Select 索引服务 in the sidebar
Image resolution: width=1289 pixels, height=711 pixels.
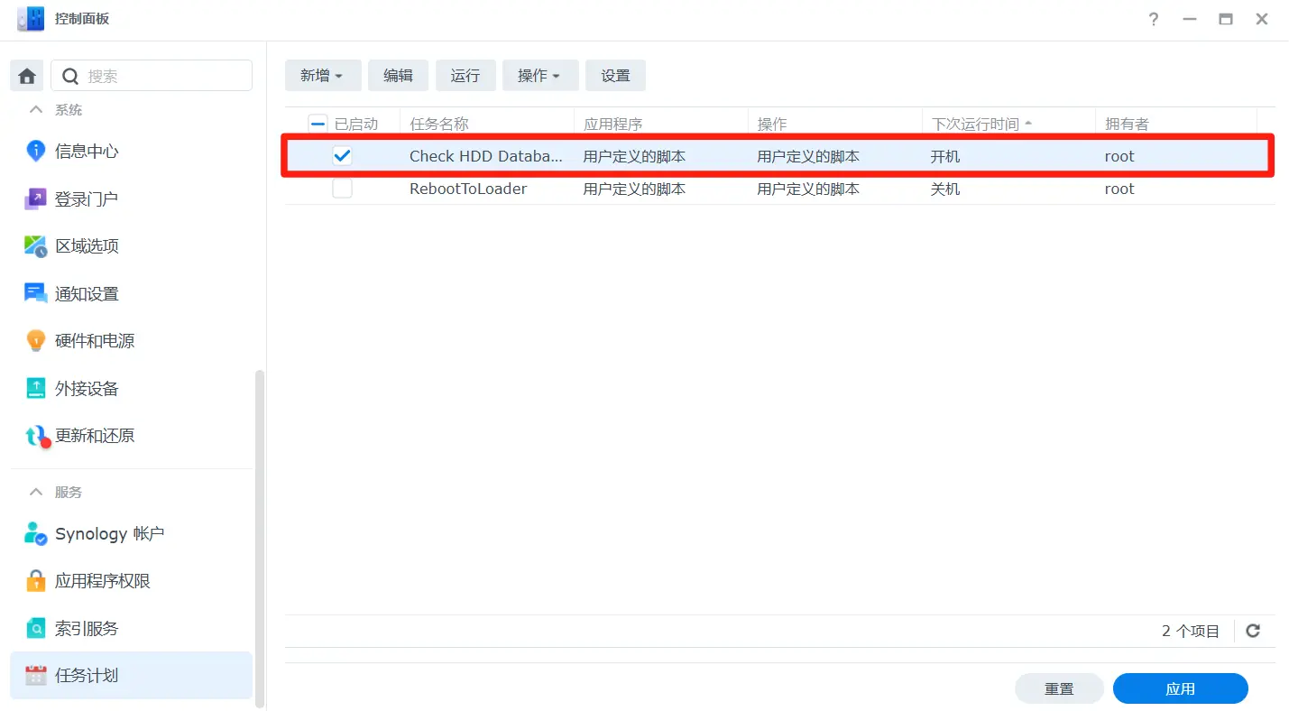point(87,629)
